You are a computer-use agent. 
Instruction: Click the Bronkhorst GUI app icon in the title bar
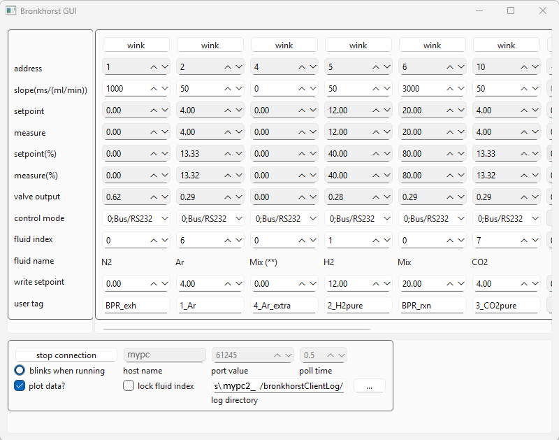click(10, 10)
